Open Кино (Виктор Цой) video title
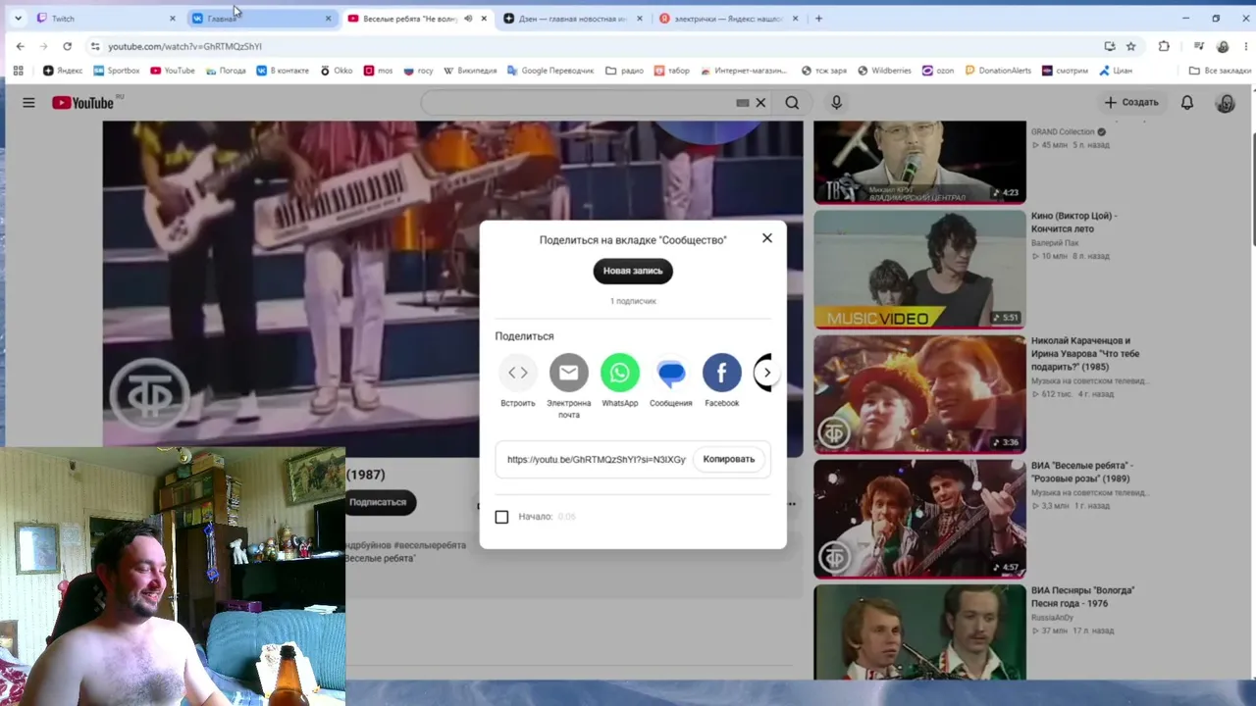Image resolution: width=1256 pixels, height=706 pixels. (x=1074, y=222)
